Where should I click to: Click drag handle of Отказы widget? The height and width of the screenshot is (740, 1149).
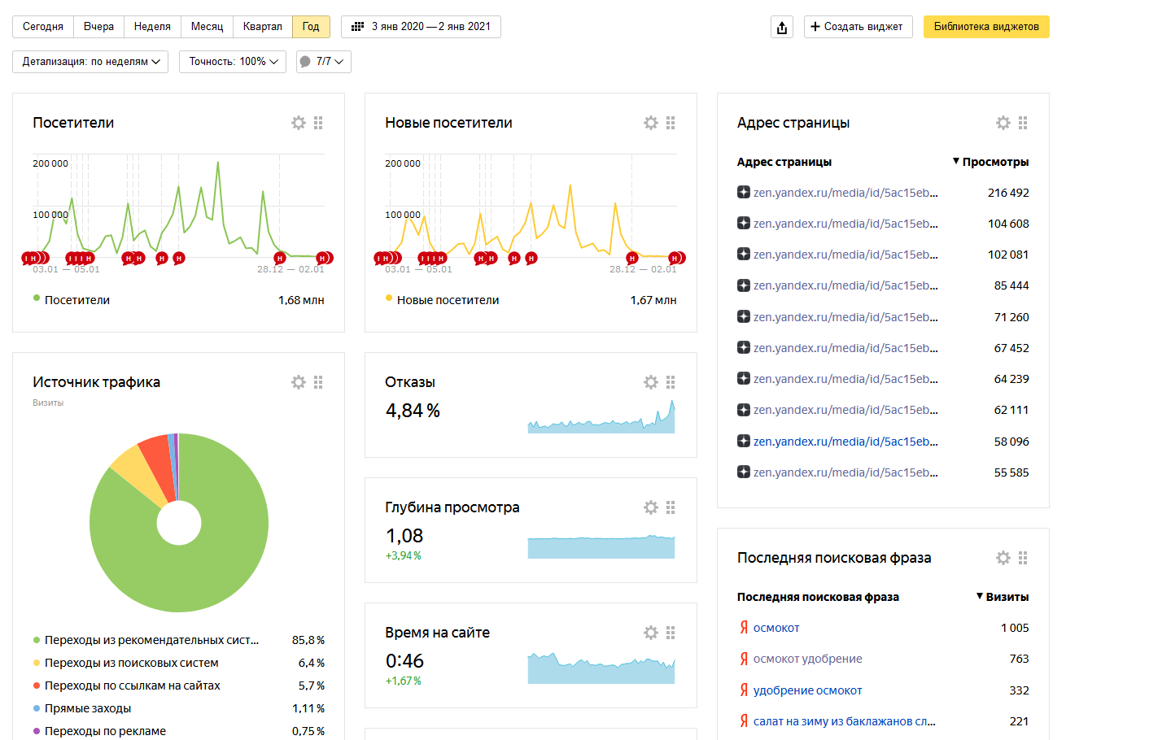click(671, 382)
